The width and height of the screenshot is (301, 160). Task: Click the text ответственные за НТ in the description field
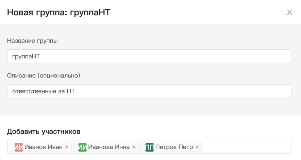coord(44,91)
